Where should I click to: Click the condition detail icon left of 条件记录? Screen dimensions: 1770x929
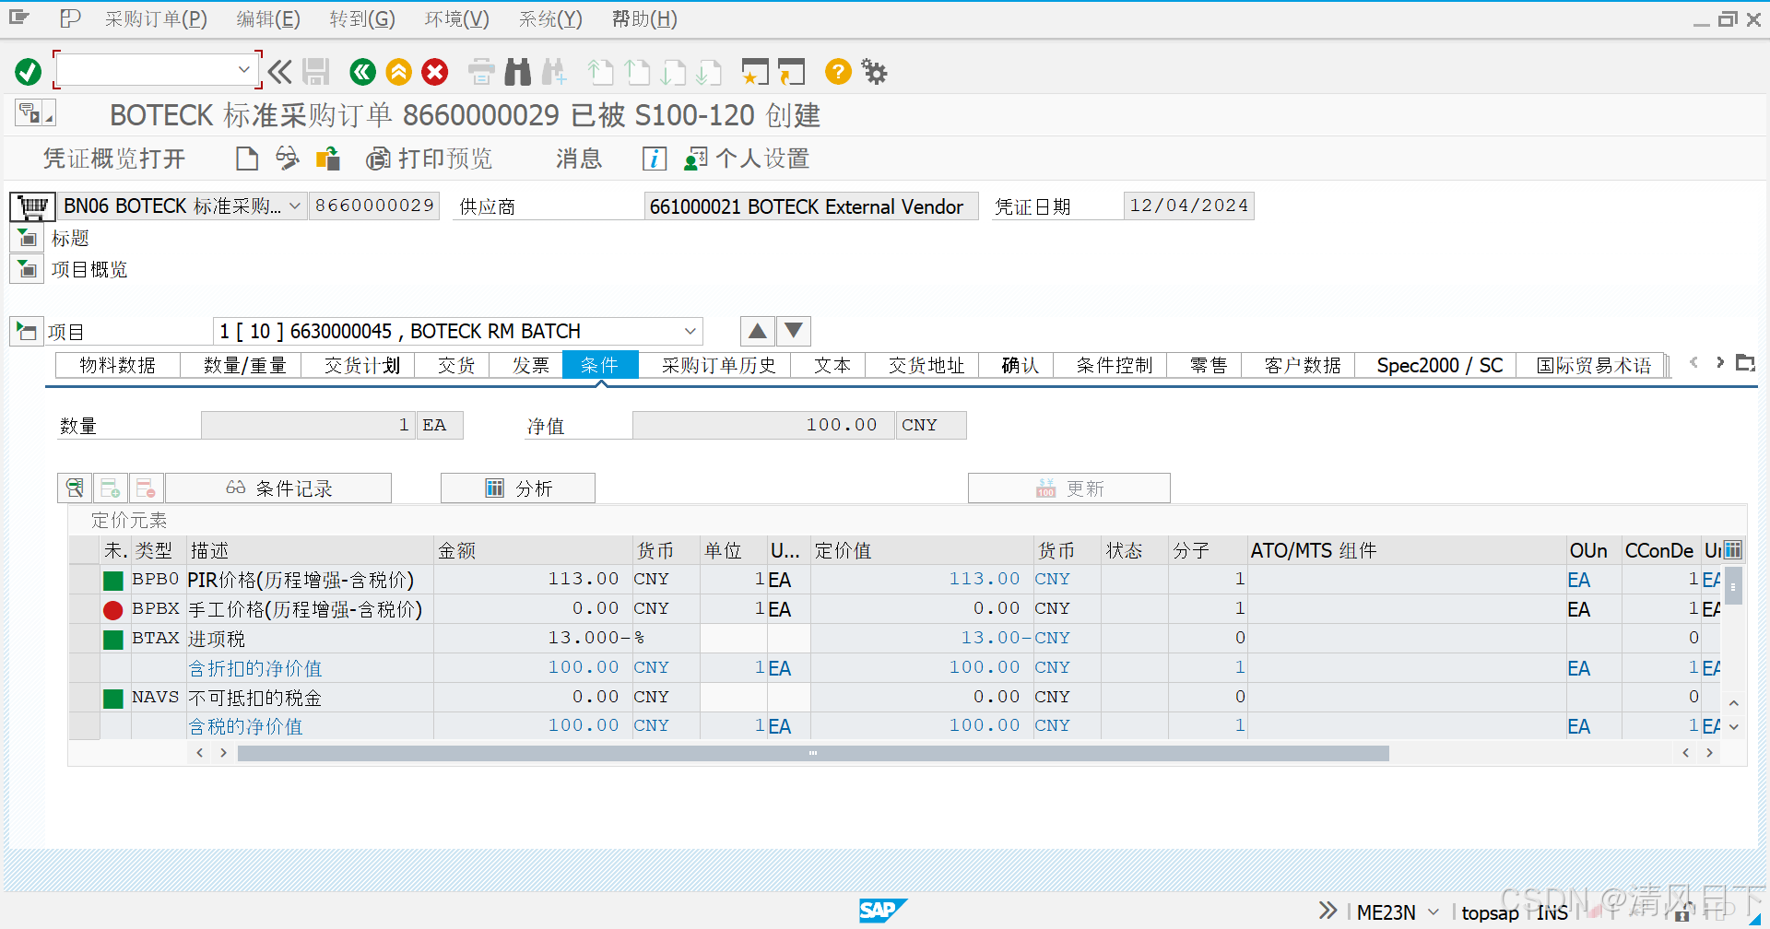pos(75,488)
